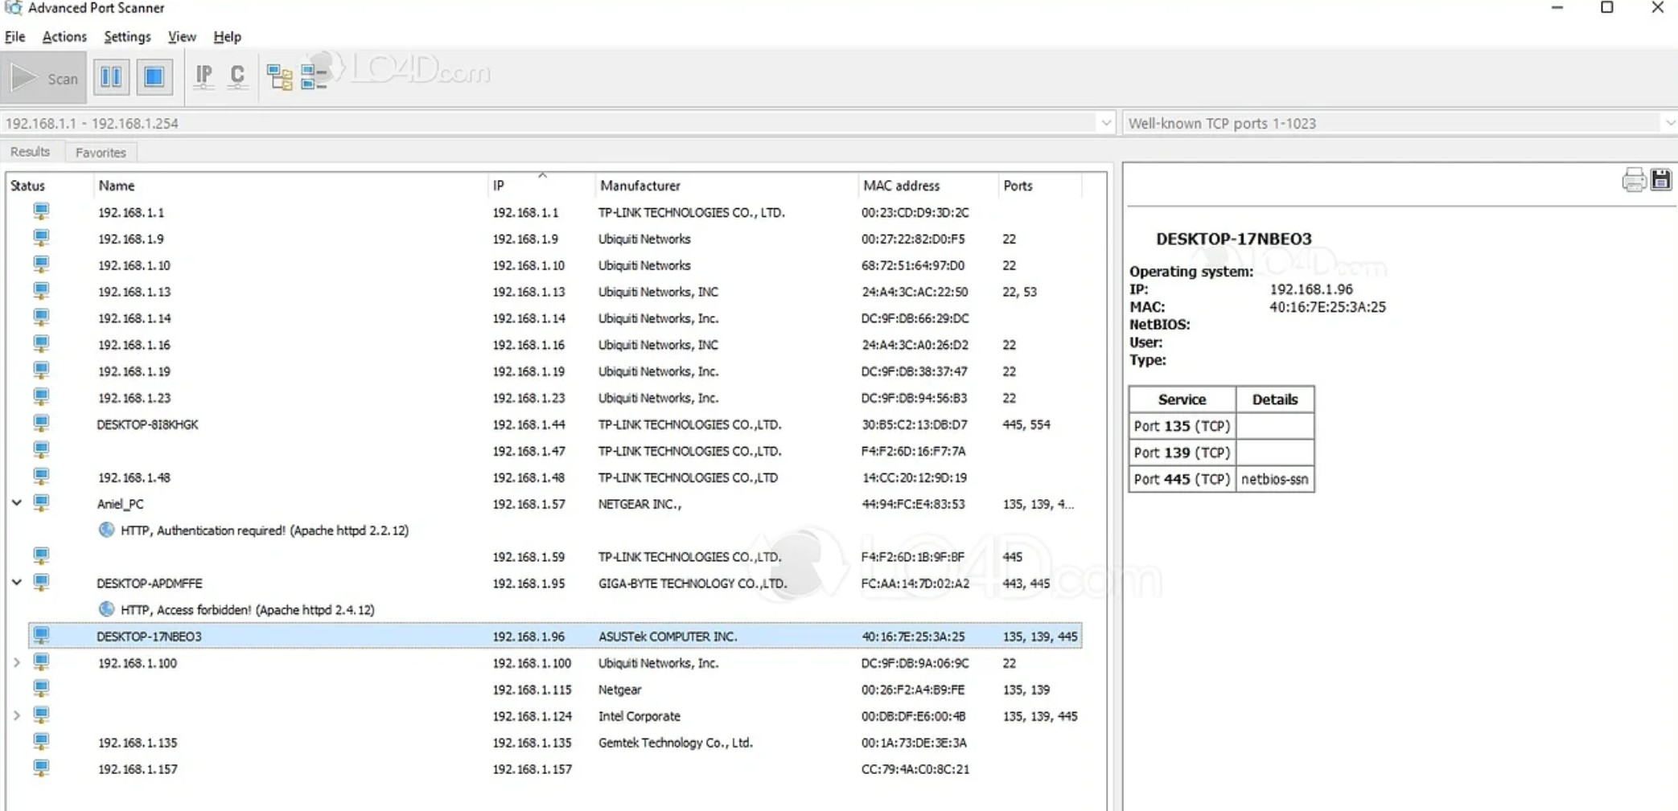Click the Port 139 (TCP) service cell
Screen dimensions: 1678x811
(1182, 453)
